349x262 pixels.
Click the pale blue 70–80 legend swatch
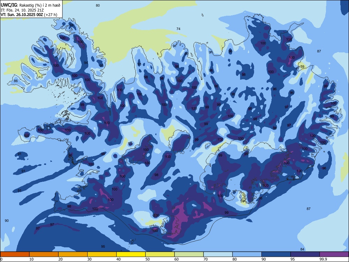pyautogui.click(x=218, y=254)
